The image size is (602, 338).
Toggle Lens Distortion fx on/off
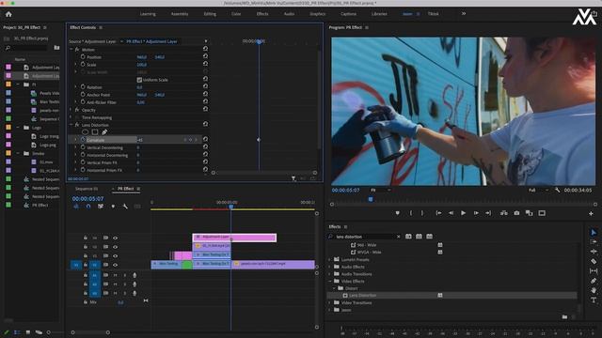click(x=77, y=125)
